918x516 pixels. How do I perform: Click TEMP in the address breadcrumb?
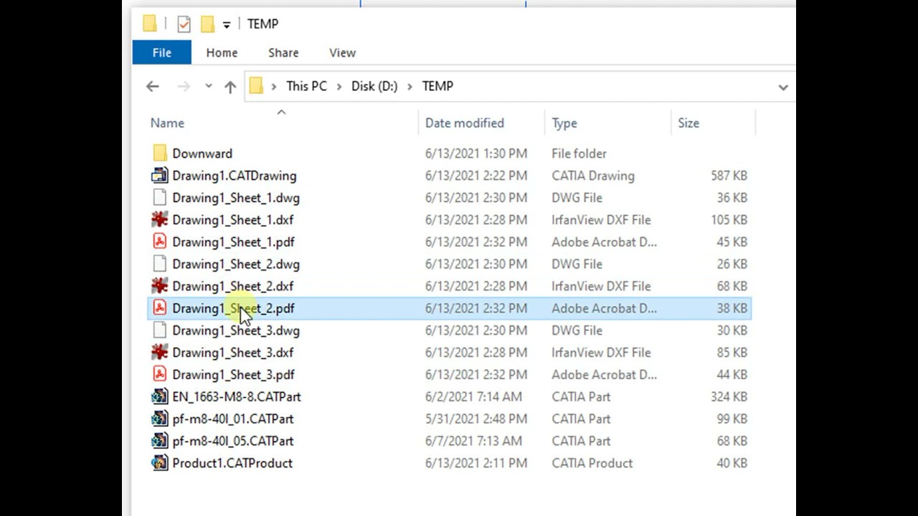(x=437, y=86)
